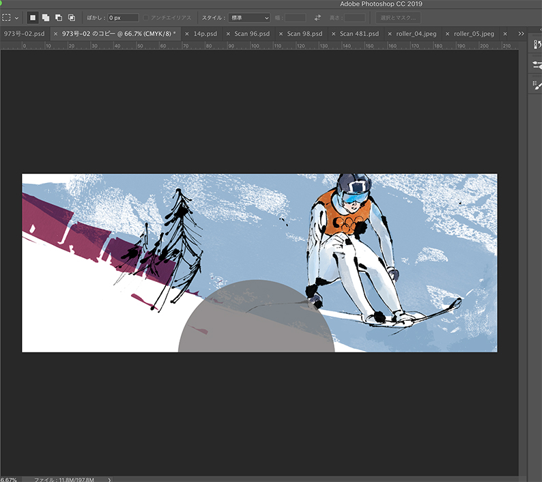Expand the hidden document tabs list
The width and height of the screenshot is (542, 482).
(521, 33)
